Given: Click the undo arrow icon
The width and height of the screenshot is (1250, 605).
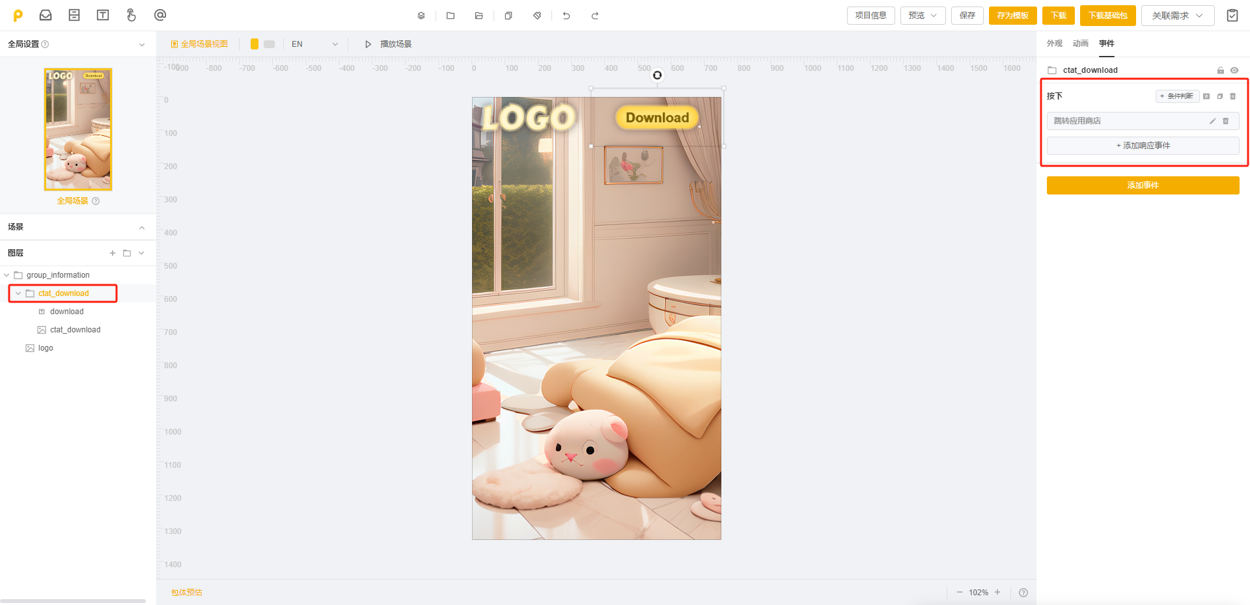Looking at the screenshot, I should tap(566, 16).
